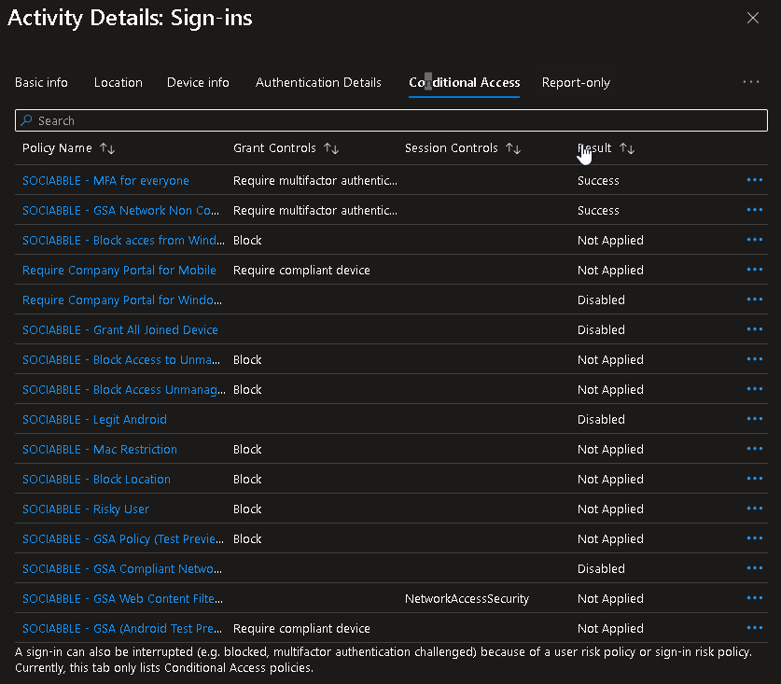Click the NetworkAccessSecurity session control cell
The height and width of the screenshot is (684, 781).
pos(467,599)
